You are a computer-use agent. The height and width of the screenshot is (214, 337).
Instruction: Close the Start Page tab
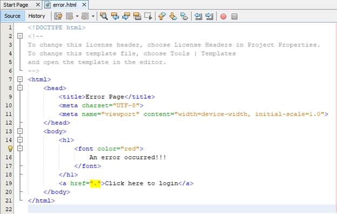pos(38,5)
